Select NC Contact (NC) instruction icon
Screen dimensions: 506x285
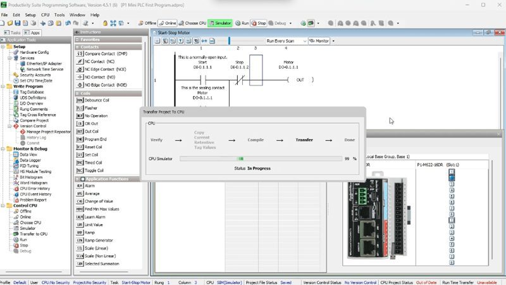click(80, 61)
